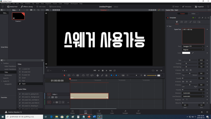Open the Font dropdown Swagger TTF
211x119 pixels.
coord(193,46)
